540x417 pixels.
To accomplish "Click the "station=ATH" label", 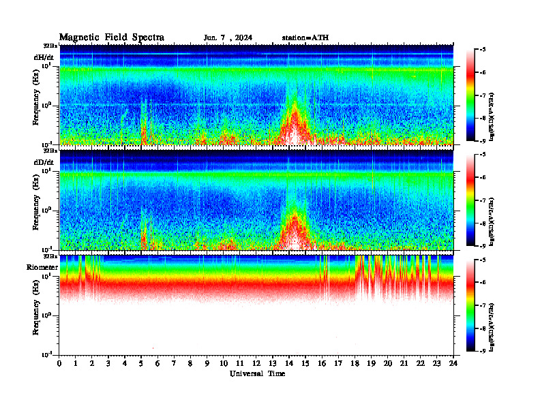I will tap(305, 38).
